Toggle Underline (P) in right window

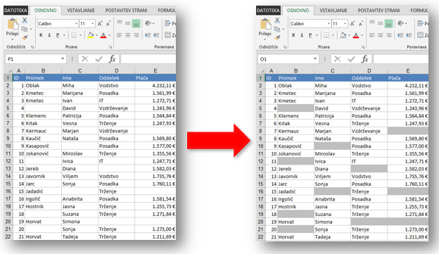coord(310,35)
